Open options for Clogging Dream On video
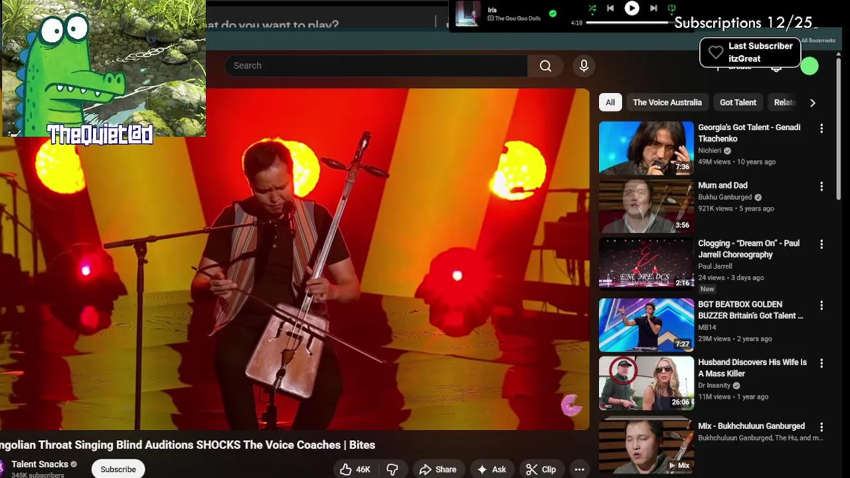 coord(821,244)
